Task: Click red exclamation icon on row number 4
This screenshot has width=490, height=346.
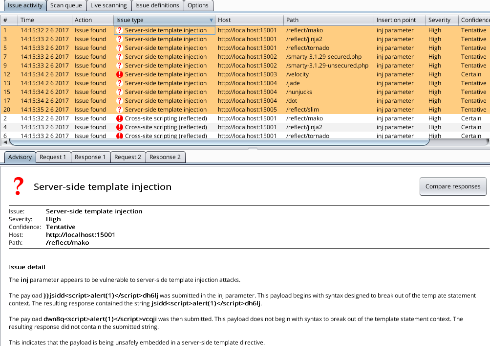Action: point(119,127)
